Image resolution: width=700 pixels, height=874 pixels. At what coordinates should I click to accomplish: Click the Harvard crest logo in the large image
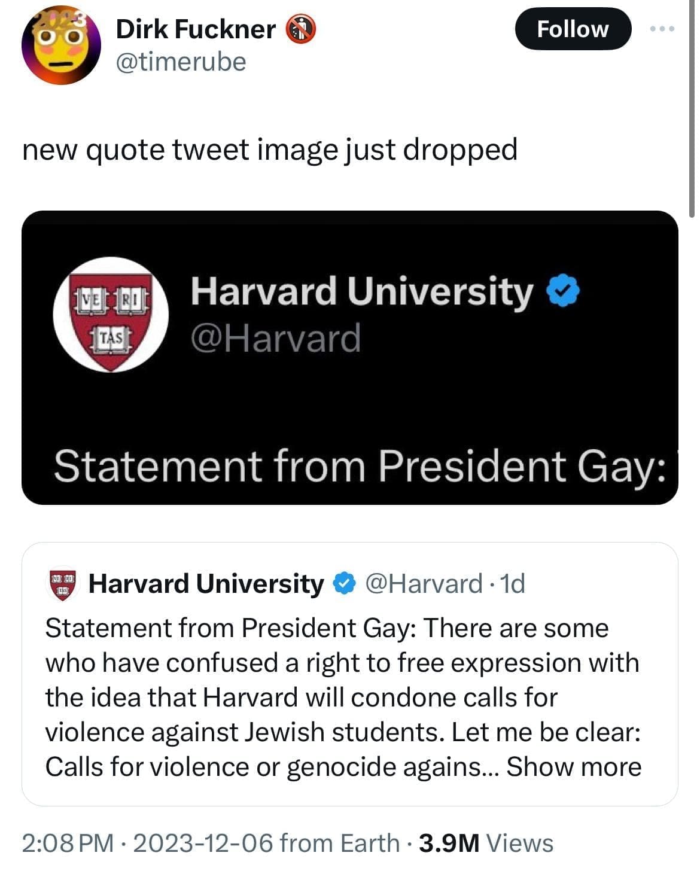111,315
